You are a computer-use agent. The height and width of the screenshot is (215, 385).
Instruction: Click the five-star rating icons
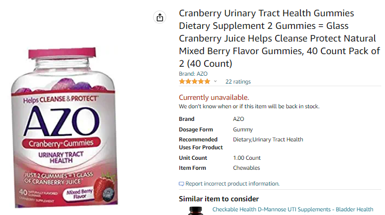pos(195,81)
